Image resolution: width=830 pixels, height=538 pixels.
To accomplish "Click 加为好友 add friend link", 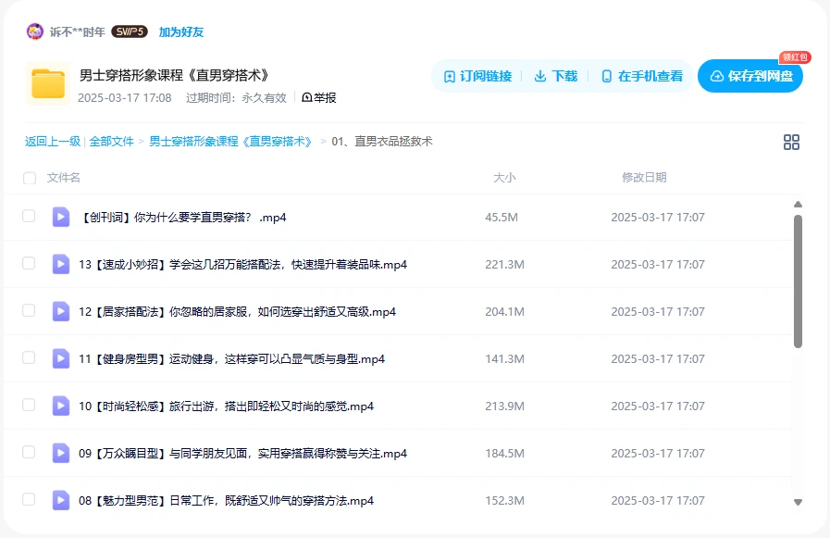I will [181, 31].
